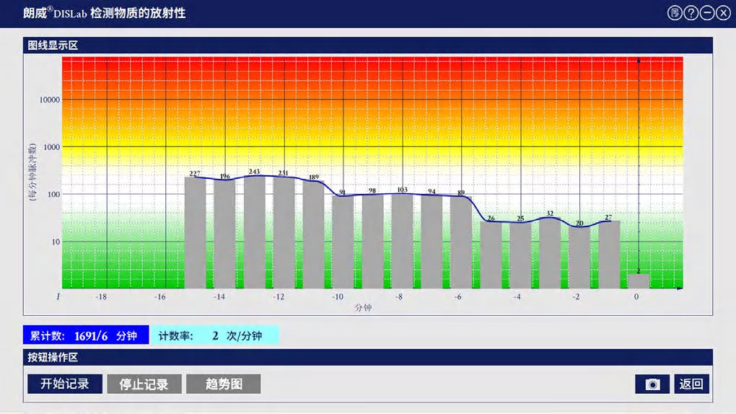The height and width of the screenshot is (414, 736).
Task: Open help via the question mark icon
Action: (x=691, y=13)
